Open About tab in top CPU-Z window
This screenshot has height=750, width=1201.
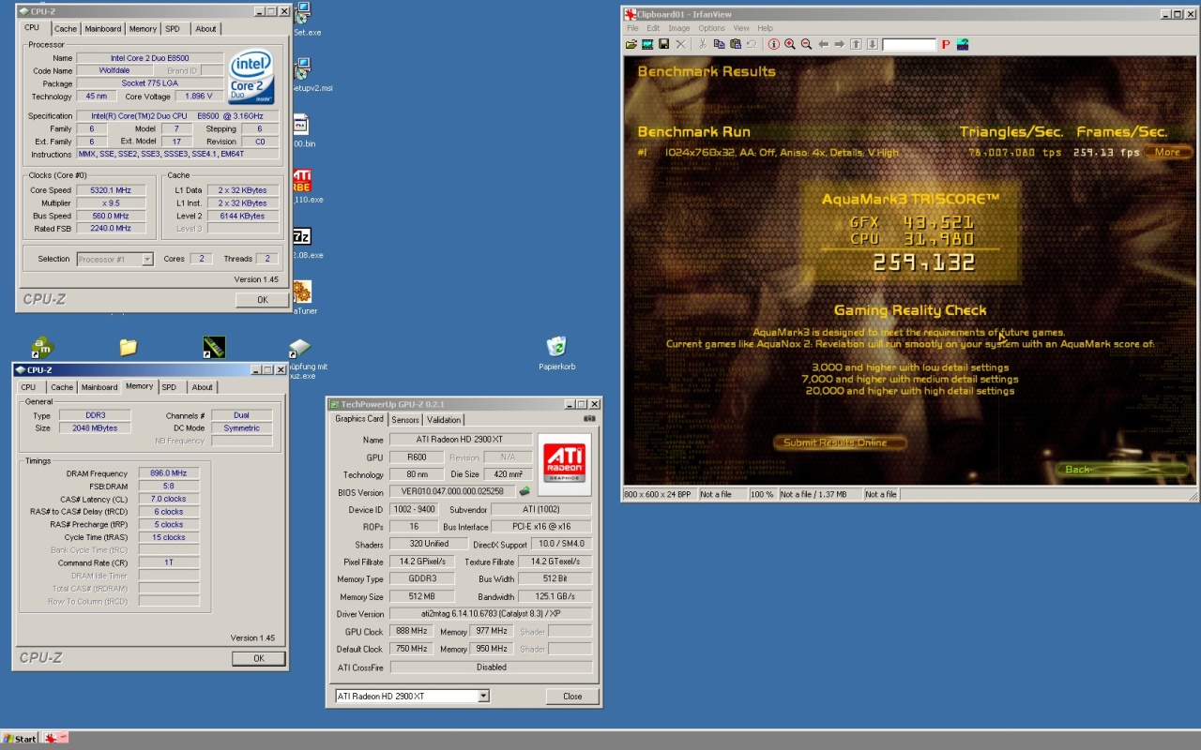pyautogui.click(x=205, y=29)
